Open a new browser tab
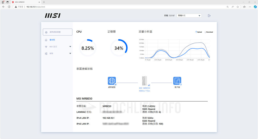258x139 pixels. coord(44,2)
